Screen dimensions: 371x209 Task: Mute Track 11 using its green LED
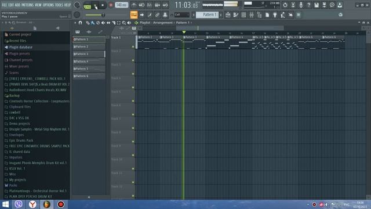tap(133, 182)
